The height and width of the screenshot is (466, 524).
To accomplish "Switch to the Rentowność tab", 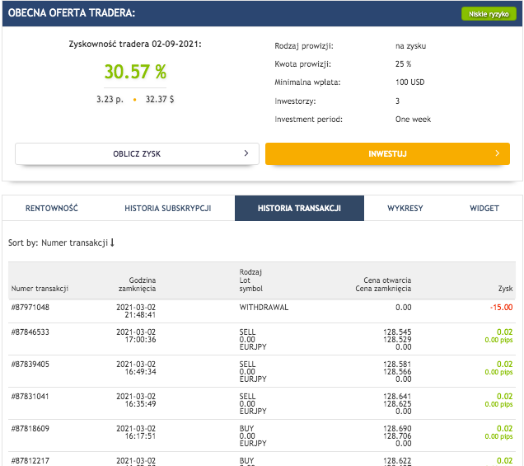I will pyautogui.click(x=52, y=209).
